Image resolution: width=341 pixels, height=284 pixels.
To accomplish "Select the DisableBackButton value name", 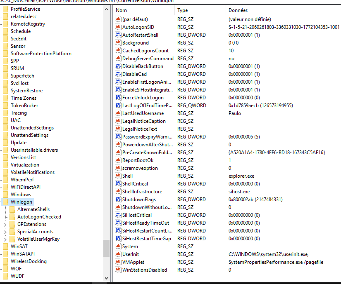I will tap(143, 66).
